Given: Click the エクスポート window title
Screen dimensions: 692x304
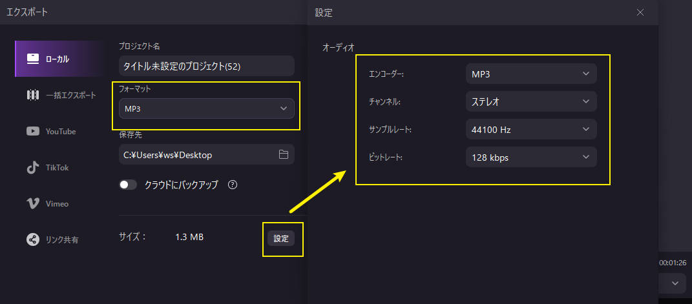Looking at the screenshot, I should [x=27, y=12].
